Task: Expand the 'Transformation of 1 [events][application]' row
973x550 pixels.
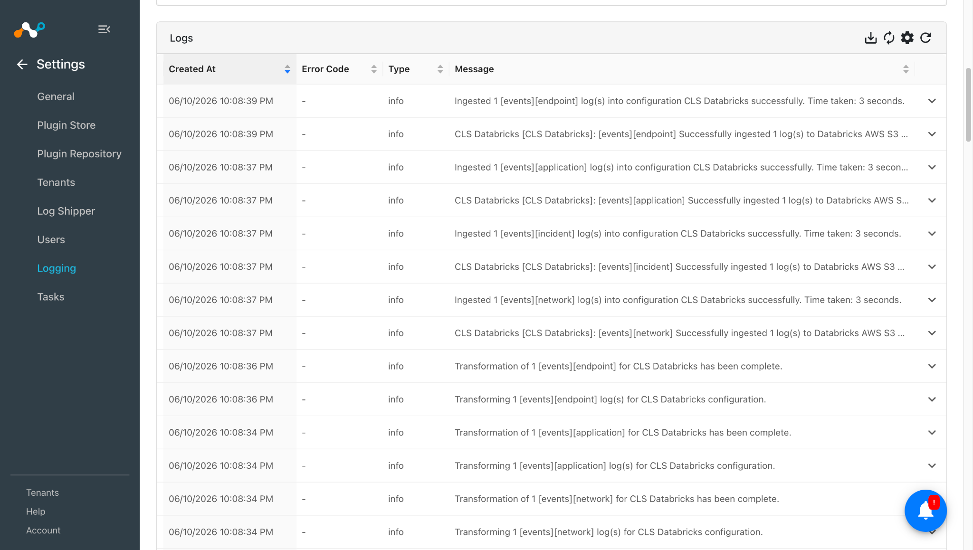Action: [x=932, y=433]
